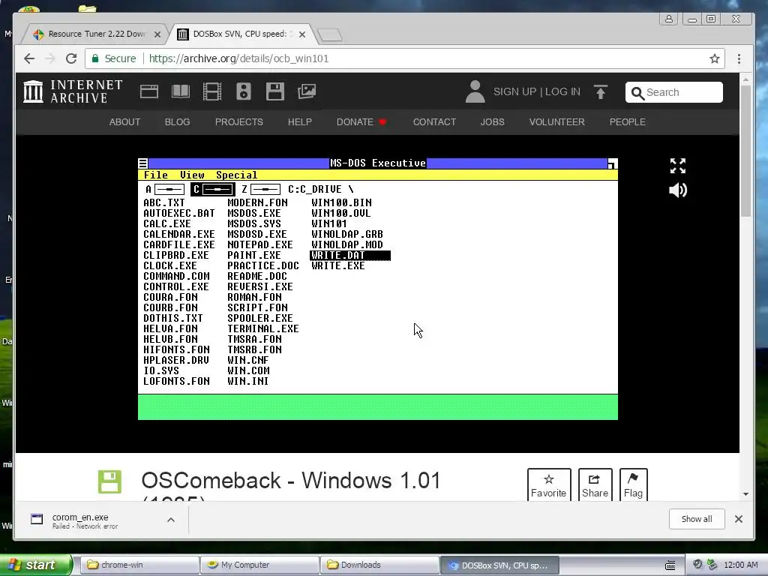Select WRITE.EXE file
Image resolution: width=768 pixels, height=576 pixels.
click(338, 266)
